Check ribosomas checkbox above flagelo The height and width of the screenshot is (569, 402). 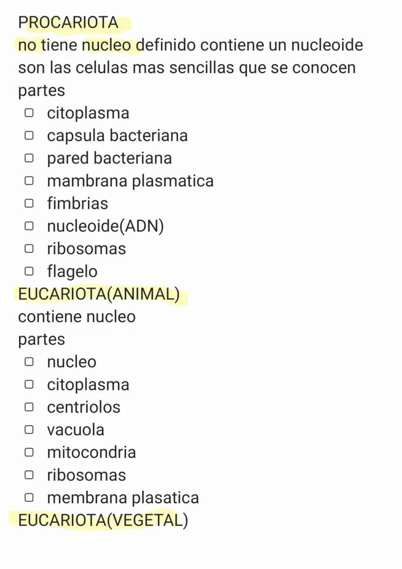(29, 249)
